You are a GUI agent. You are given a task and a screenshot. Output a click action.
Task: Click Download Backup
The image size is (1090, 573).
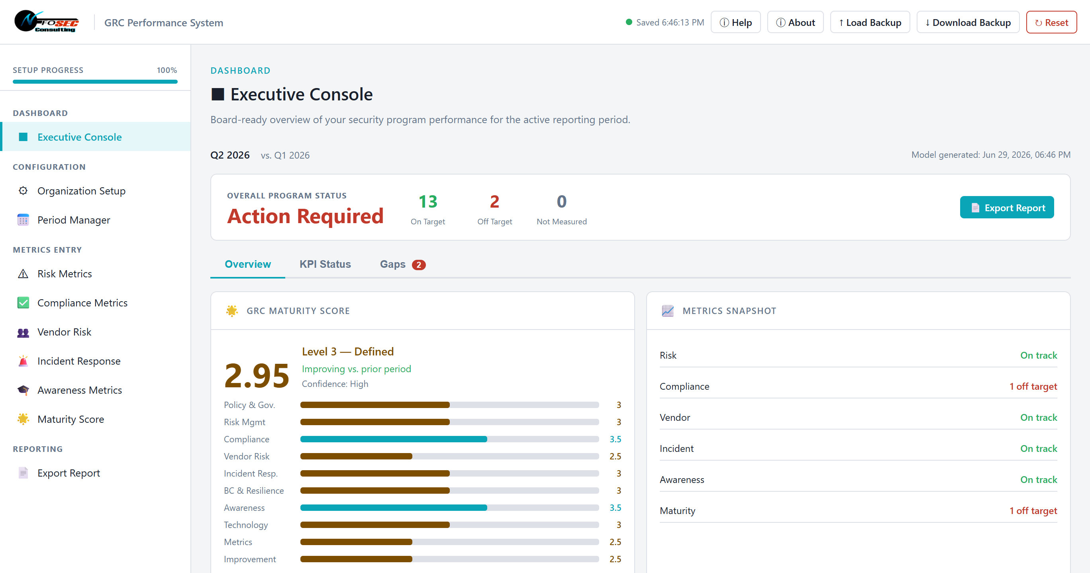pyautogui.click(x=968, y=22)
